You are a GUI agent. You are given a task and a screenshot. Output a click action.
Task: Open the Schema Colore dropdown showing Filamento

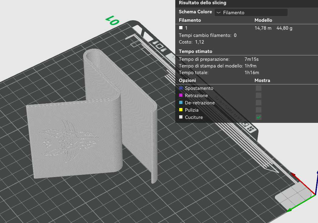click(x=251, y=12)
